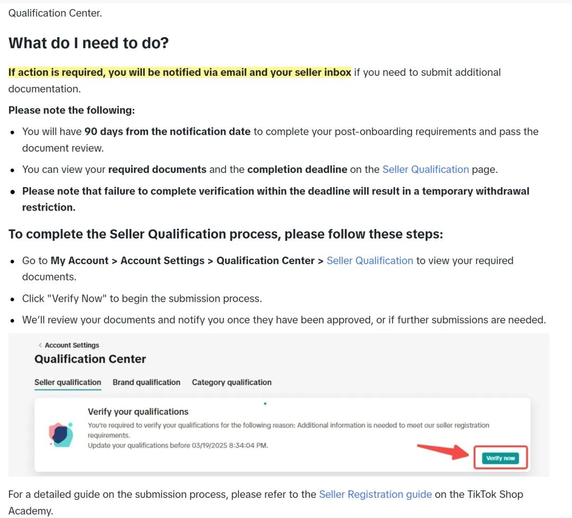Click the "What do I need to do?" heading
572x518 pixels.
(88, 43)
